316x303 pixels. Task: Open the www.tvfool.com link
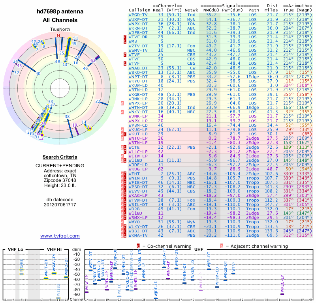pos(60,236)
